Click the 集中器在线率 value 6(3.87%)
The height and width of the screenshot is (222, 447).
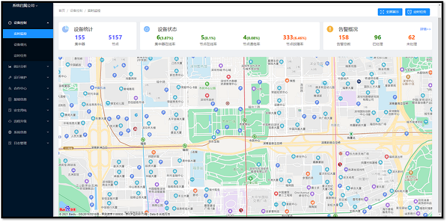point(164,37)
